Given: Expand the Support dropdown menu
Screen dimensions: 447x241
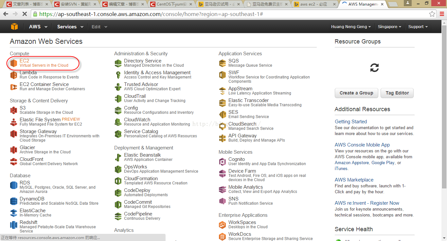Looking at the screenshot, I should coord(418,27).
